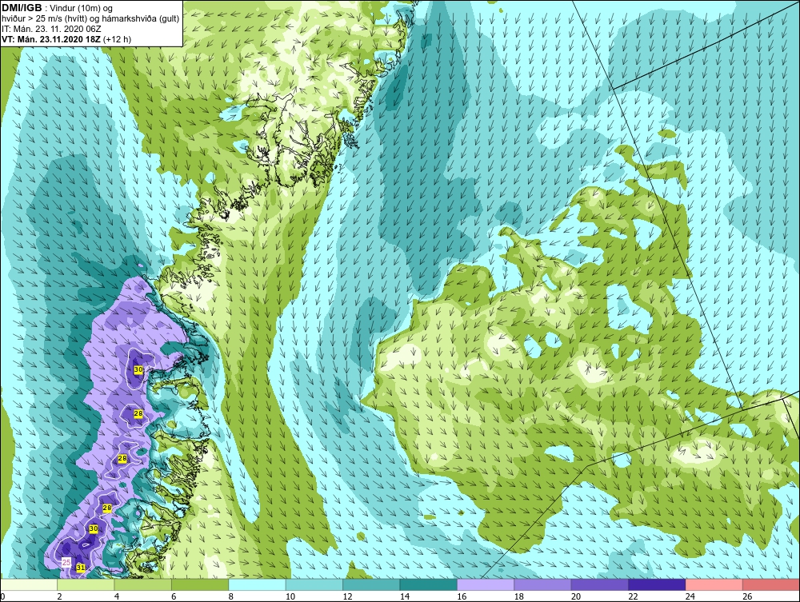Click the lavender 16–18 m/s legend swatch
800x602 pixels.
coord(486,584)
